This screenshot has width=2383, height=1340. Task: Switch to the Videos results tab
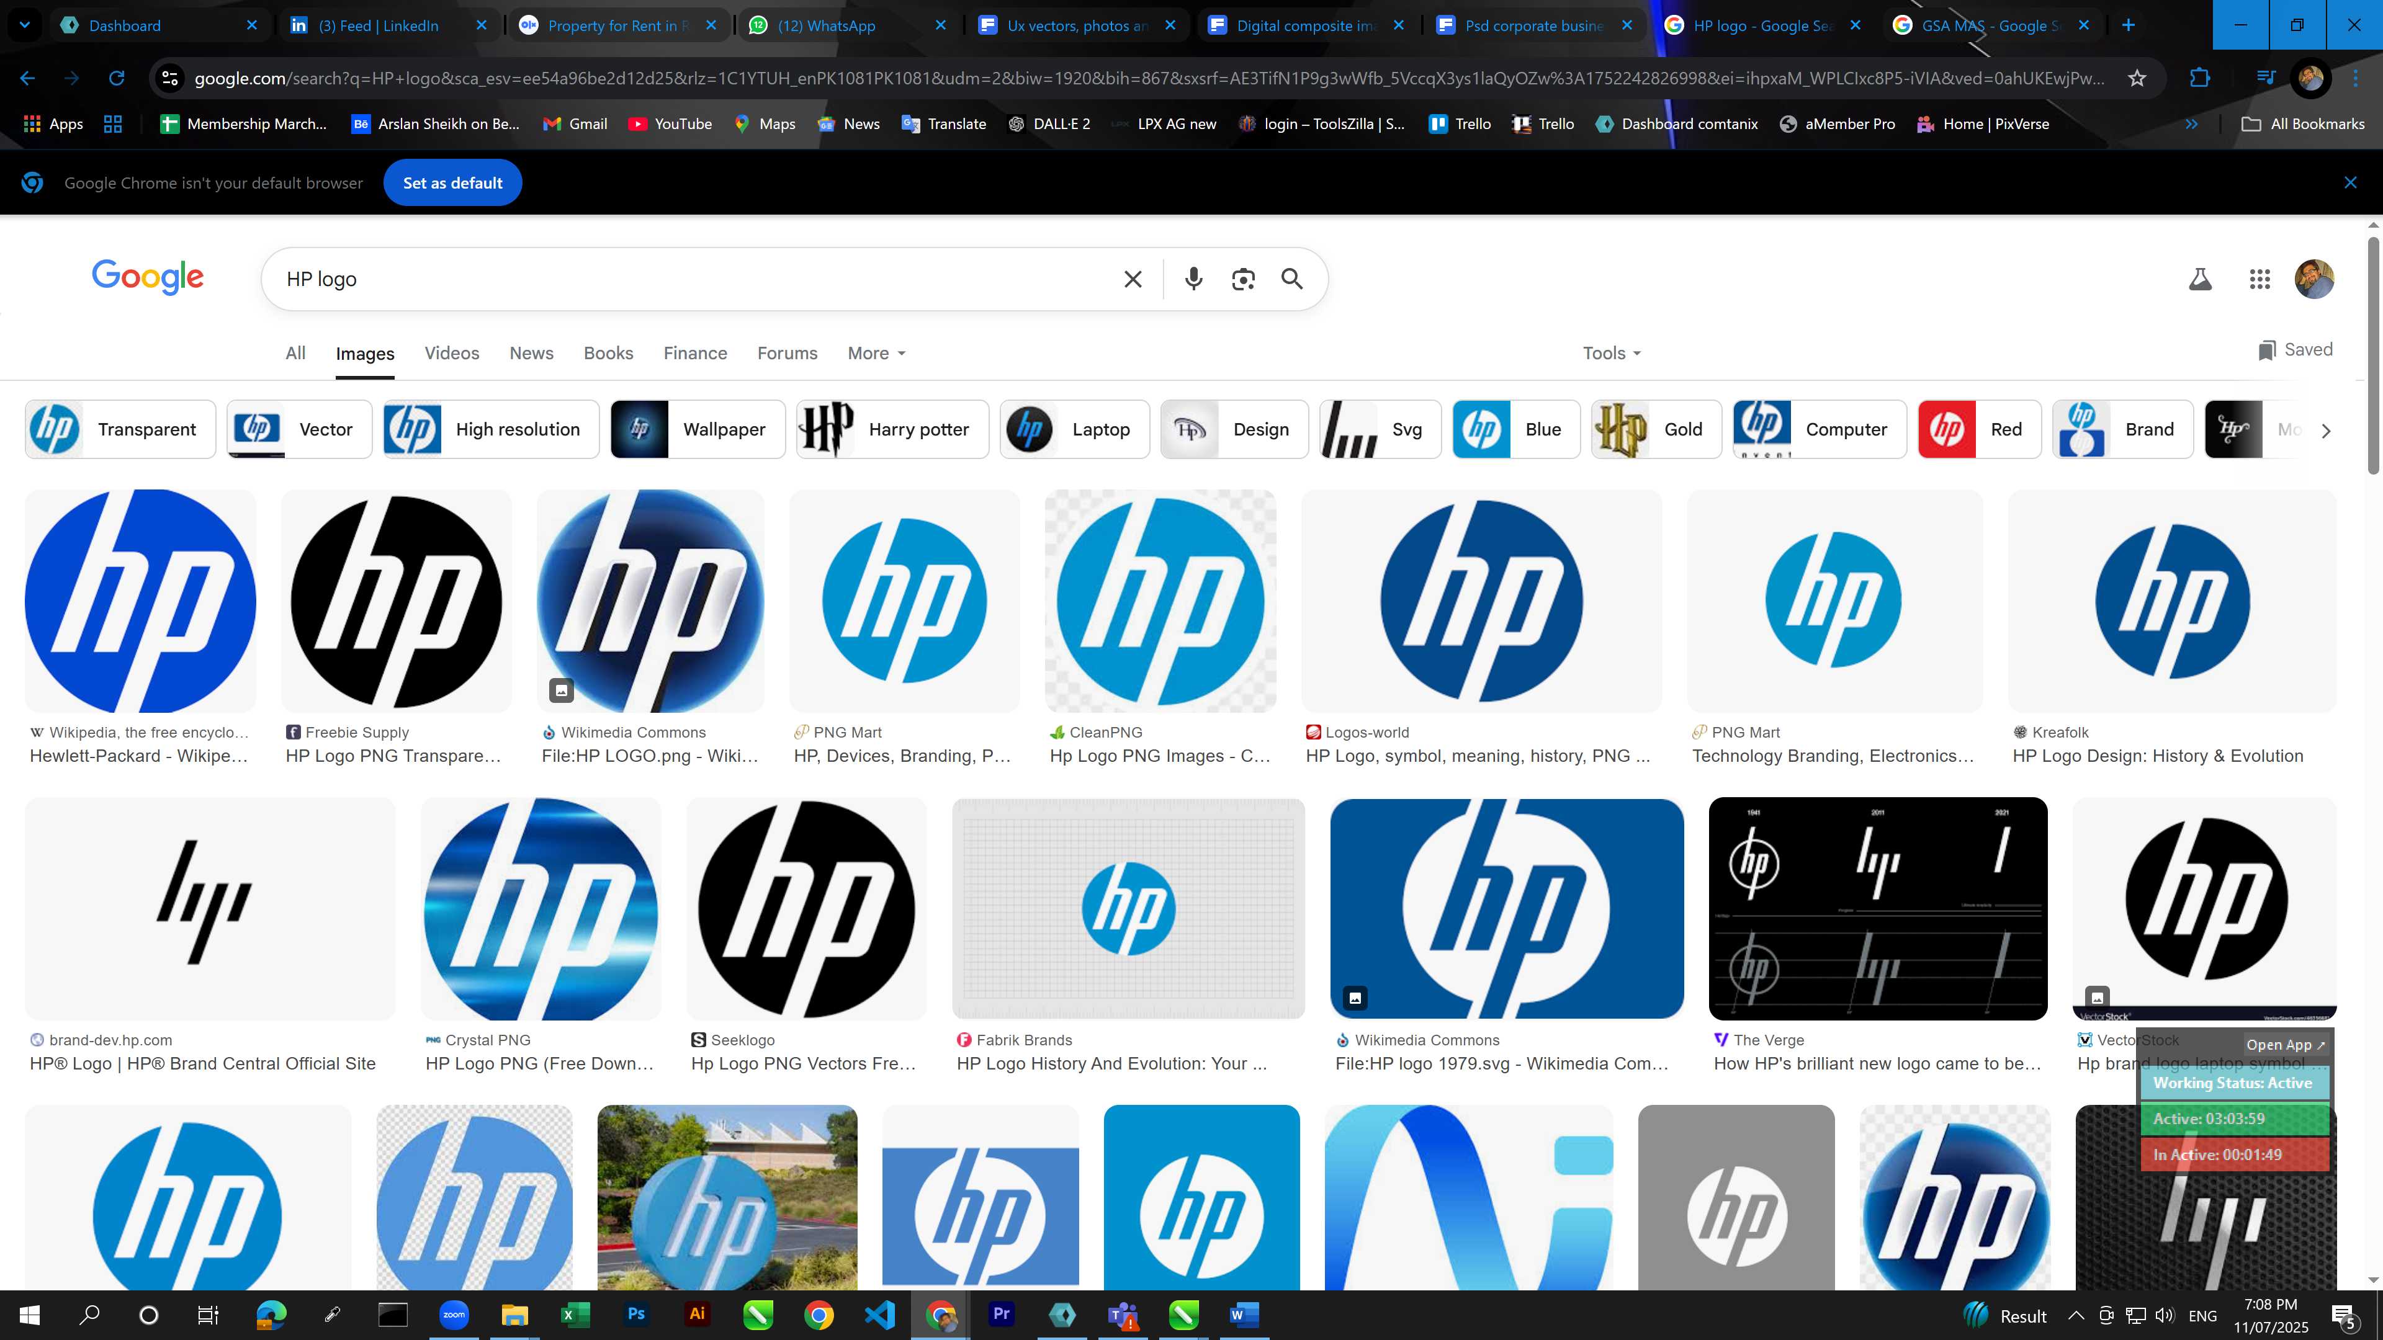click(x=451, y=353)
